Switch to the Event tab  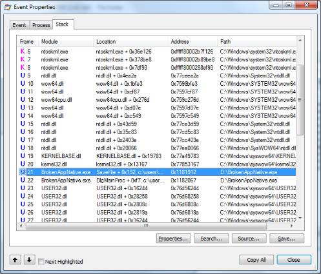19,25
